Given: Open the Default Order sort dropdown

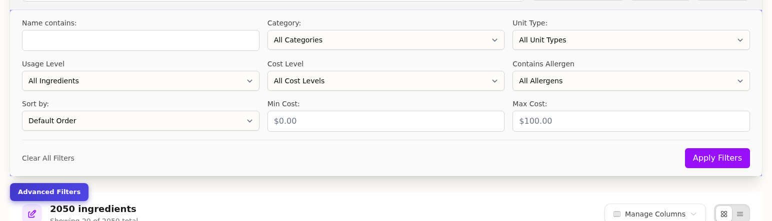Looking at the screenshot, I should point(140,121).
